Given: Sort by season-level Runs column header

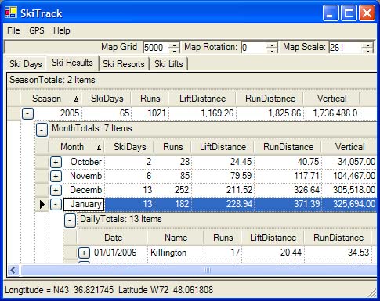Looking at the screenshot, I should [x=150, y=99].
